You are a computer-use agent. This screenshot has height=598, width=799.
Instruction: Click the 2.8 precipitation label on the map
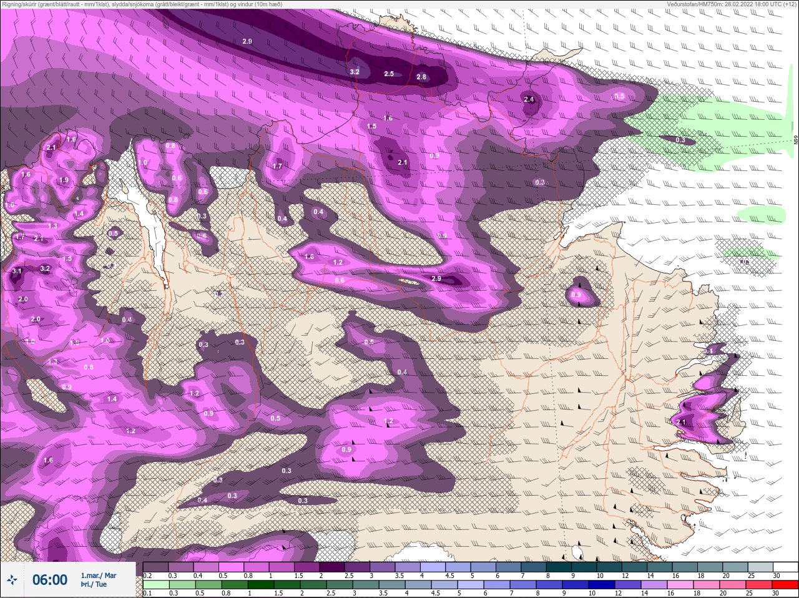pyautogui.click(x=421, y=77)
